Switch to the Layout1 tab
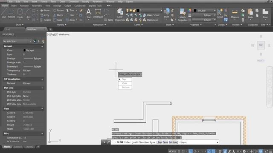Viewport: 273px width, 153px height. point(18,147)
